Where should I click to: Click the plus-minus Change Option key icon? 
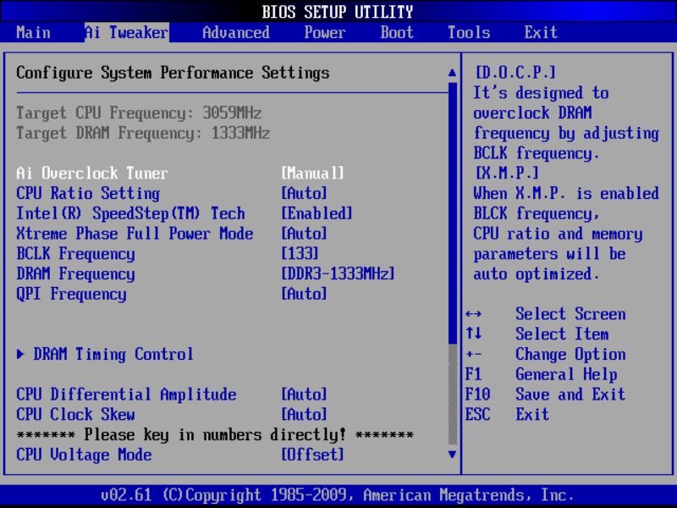tap(474, 354)
